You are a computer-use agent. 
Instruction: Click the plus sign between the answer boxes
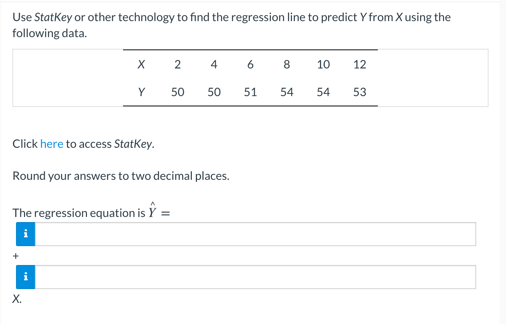point(16,256)
